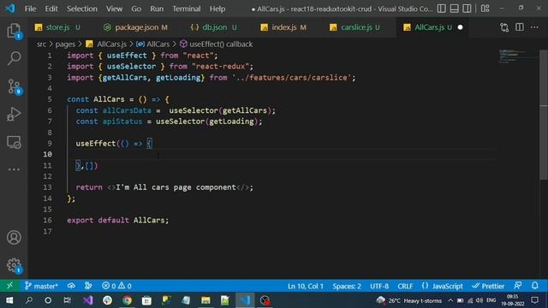The width and height of the screenshot is (548, 308).
Task: Open Windows taskbar search
Action: click(29, 300)
